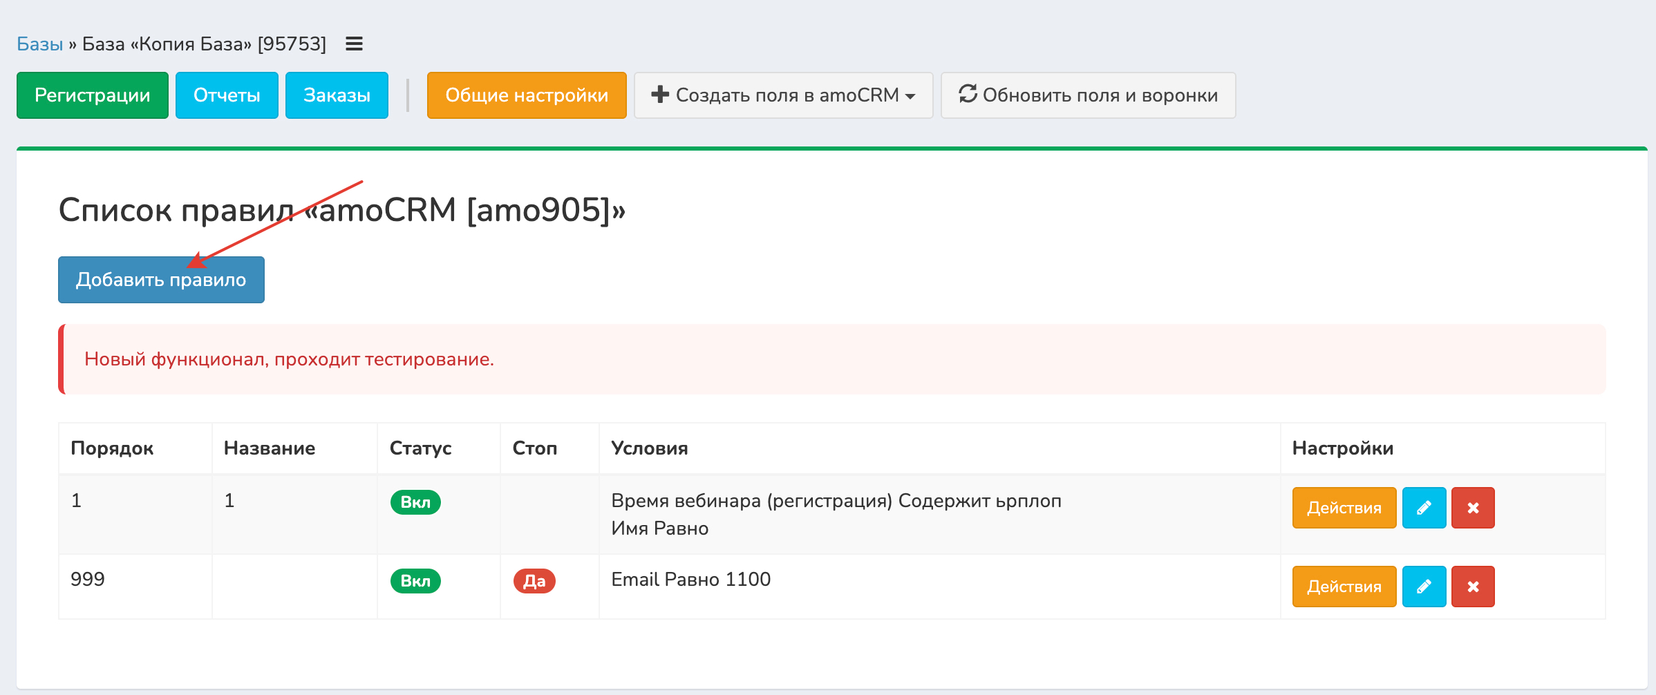Screen dimensions: 1656x695
Task: Click the pencil edit icon for rule 1
Action: pyautogui.click(x=1424, y=508)
